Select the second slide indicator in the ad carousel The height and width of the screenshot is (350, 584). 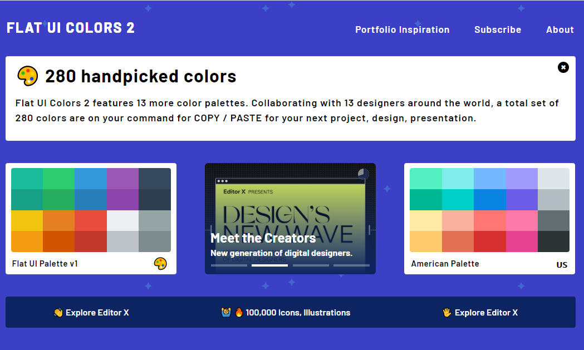269,265
